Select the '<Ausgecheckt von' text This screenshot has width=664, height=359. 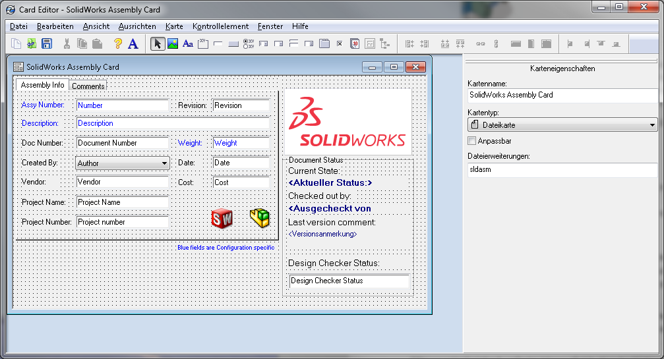pos(330,208)
